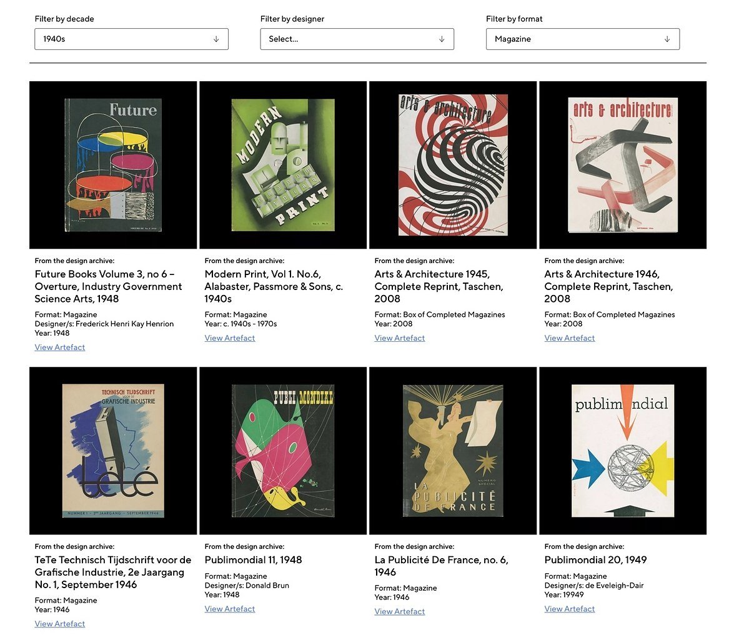
Task: Click the decade dropdown arrow icon
Action: tap(216, 39)
